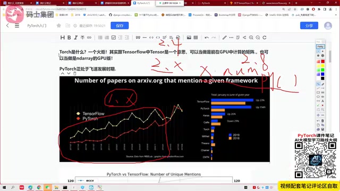Select text tool 'A' in drawing palette
Viewport: 340px width, 191px height.
click(x=322, y=101)
